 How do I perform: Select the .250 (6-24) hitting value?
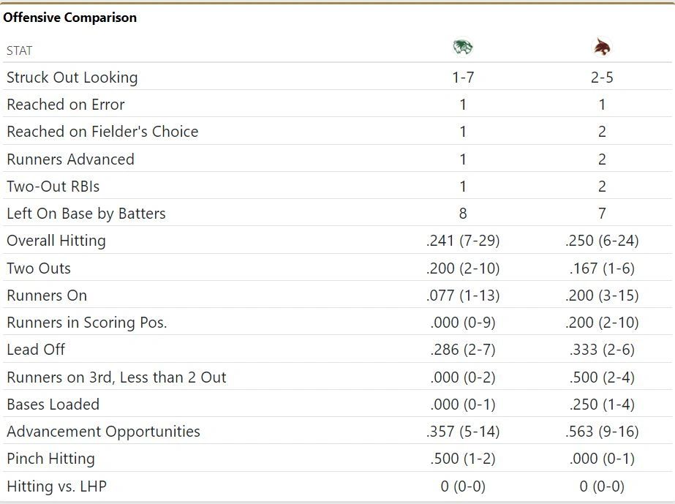pos(602,241)
